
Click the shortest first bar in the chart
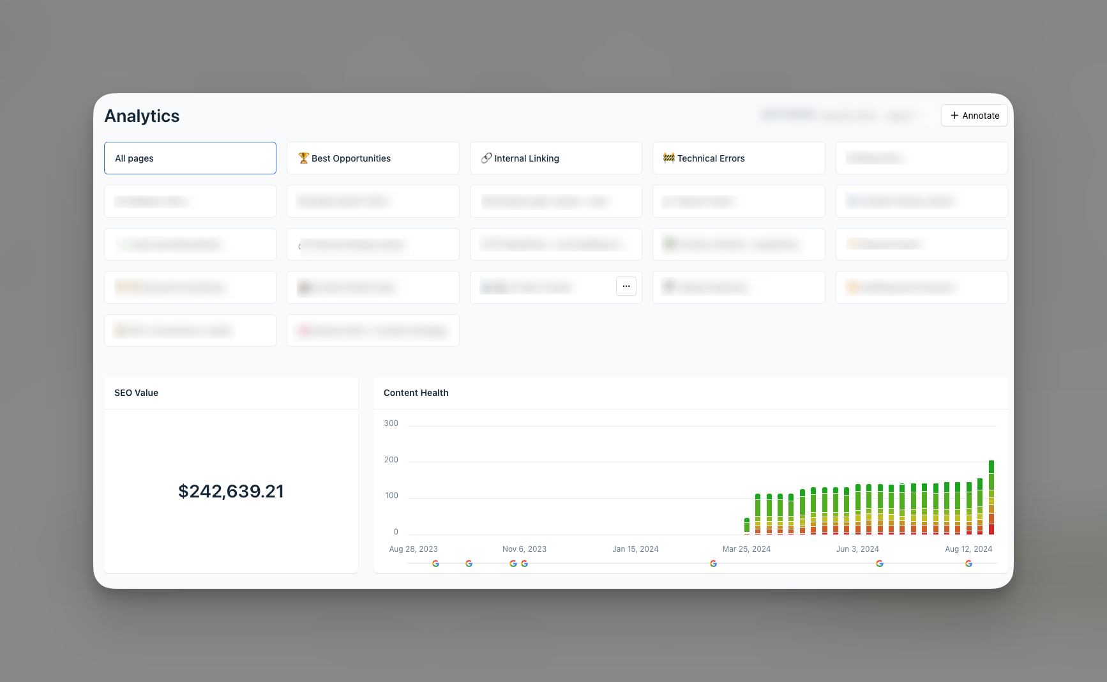[x=747, y=526]
